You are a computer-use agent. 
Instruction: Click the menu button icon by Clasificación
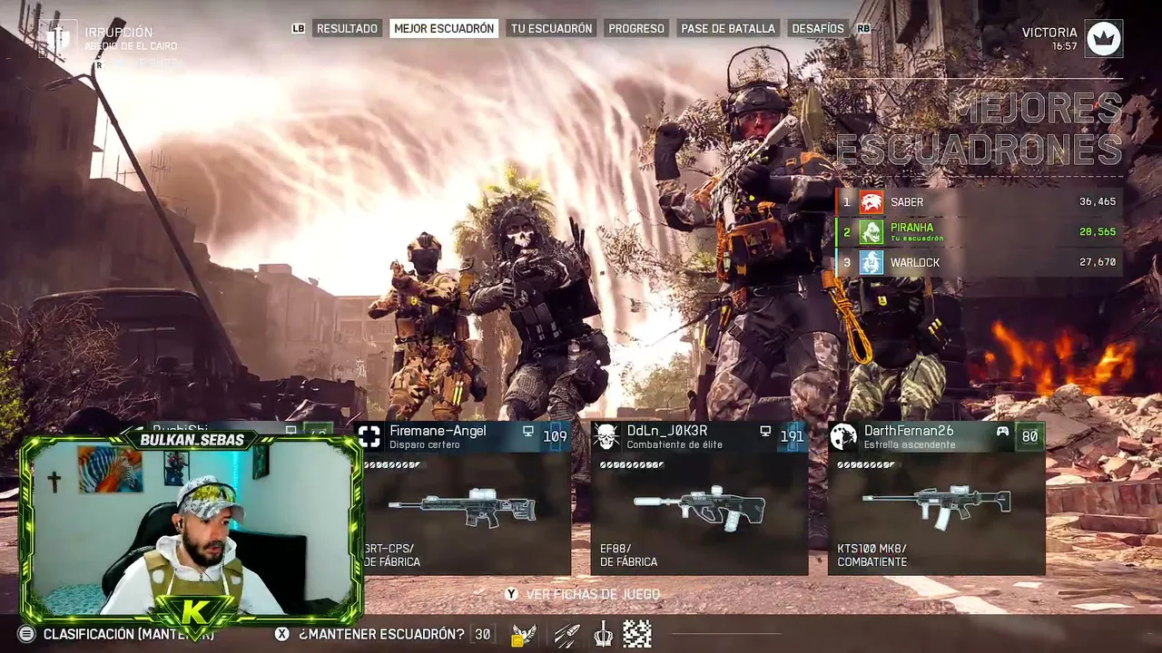(x=26, y=635)
